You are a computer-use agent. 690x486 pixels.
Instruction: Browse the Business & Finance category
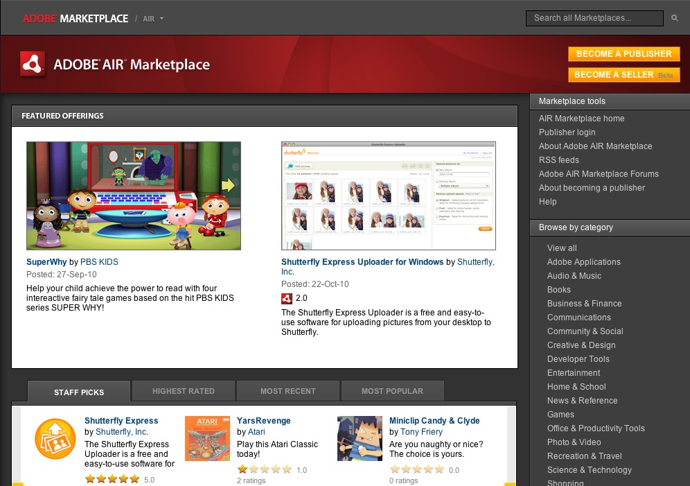585,303
